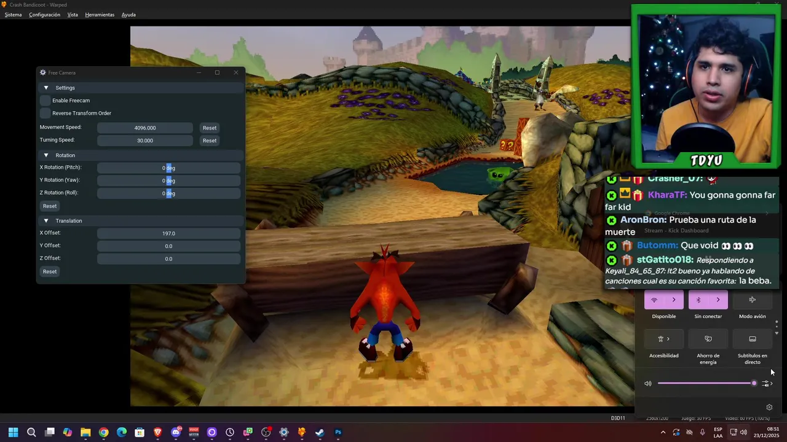Click Reset under Translation section
This screenshot has width=787, height=442.
coord(50,271)
